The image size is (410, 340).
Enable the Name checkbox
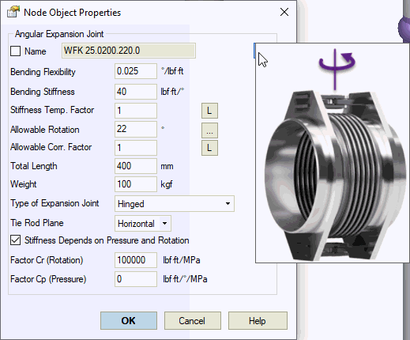(15, 51)
